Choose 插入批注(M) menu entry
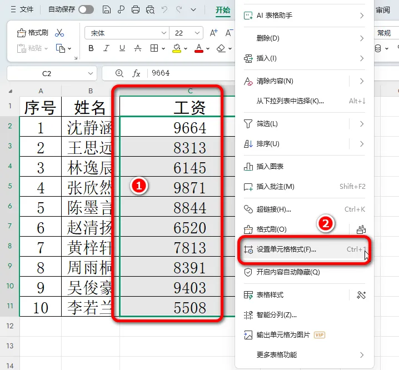The height and width of the screenshot is (370, 399). [x=304, y=187]
